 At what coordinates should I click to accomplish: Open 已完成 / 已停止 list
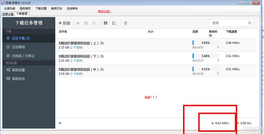click(x=29, y=56)
